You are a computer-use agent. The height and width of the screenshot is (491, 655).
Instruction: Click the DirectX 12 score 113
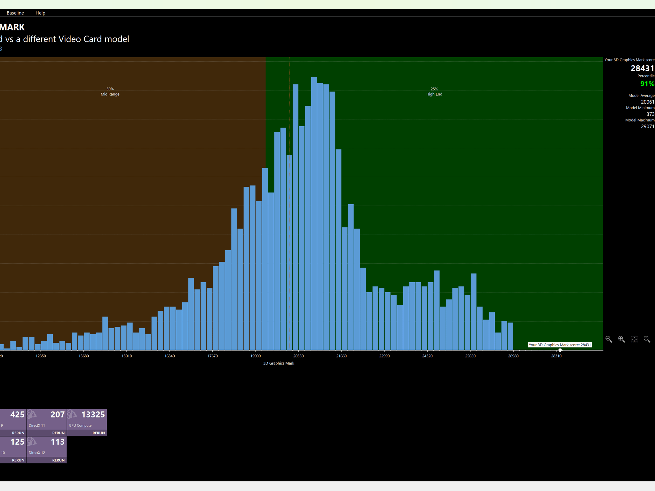pos(58,442)
